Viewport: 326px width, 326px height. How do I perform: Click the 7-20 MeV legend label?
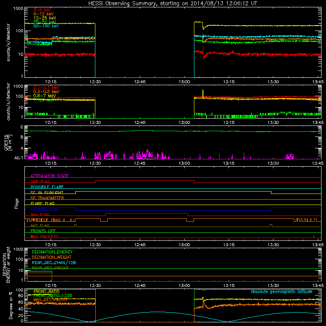[x=44, y=100]
